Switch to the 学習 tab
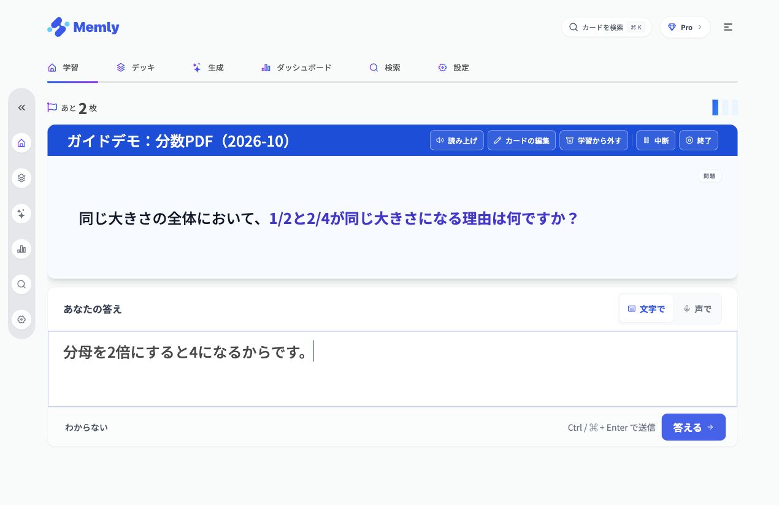Viewport: 779px width, 505px height. tap(63, 67)
